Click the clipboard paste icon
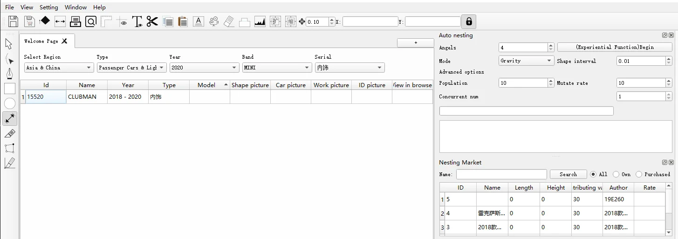Viewport: 678px width, 239px height. [x=183, y=21]
